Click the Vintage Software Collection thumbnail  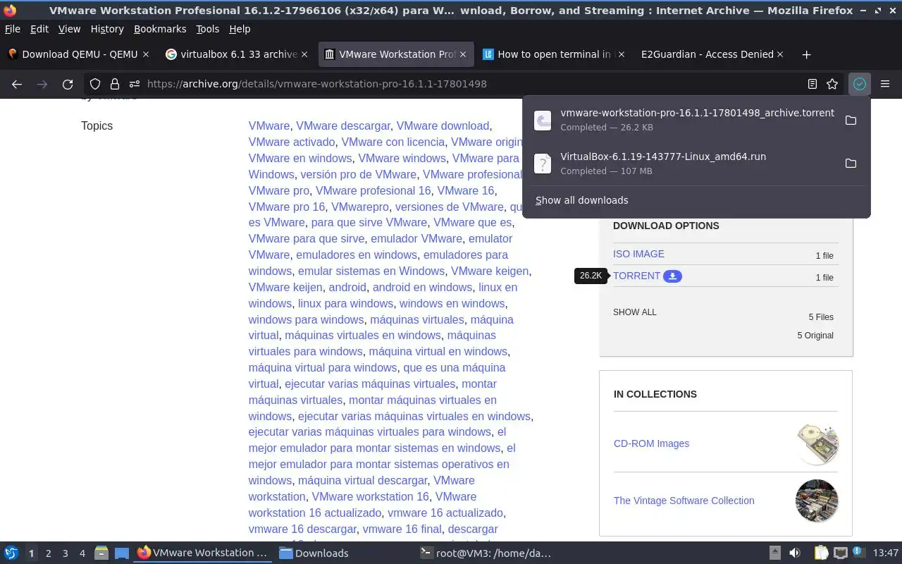[x=817, y=501]
